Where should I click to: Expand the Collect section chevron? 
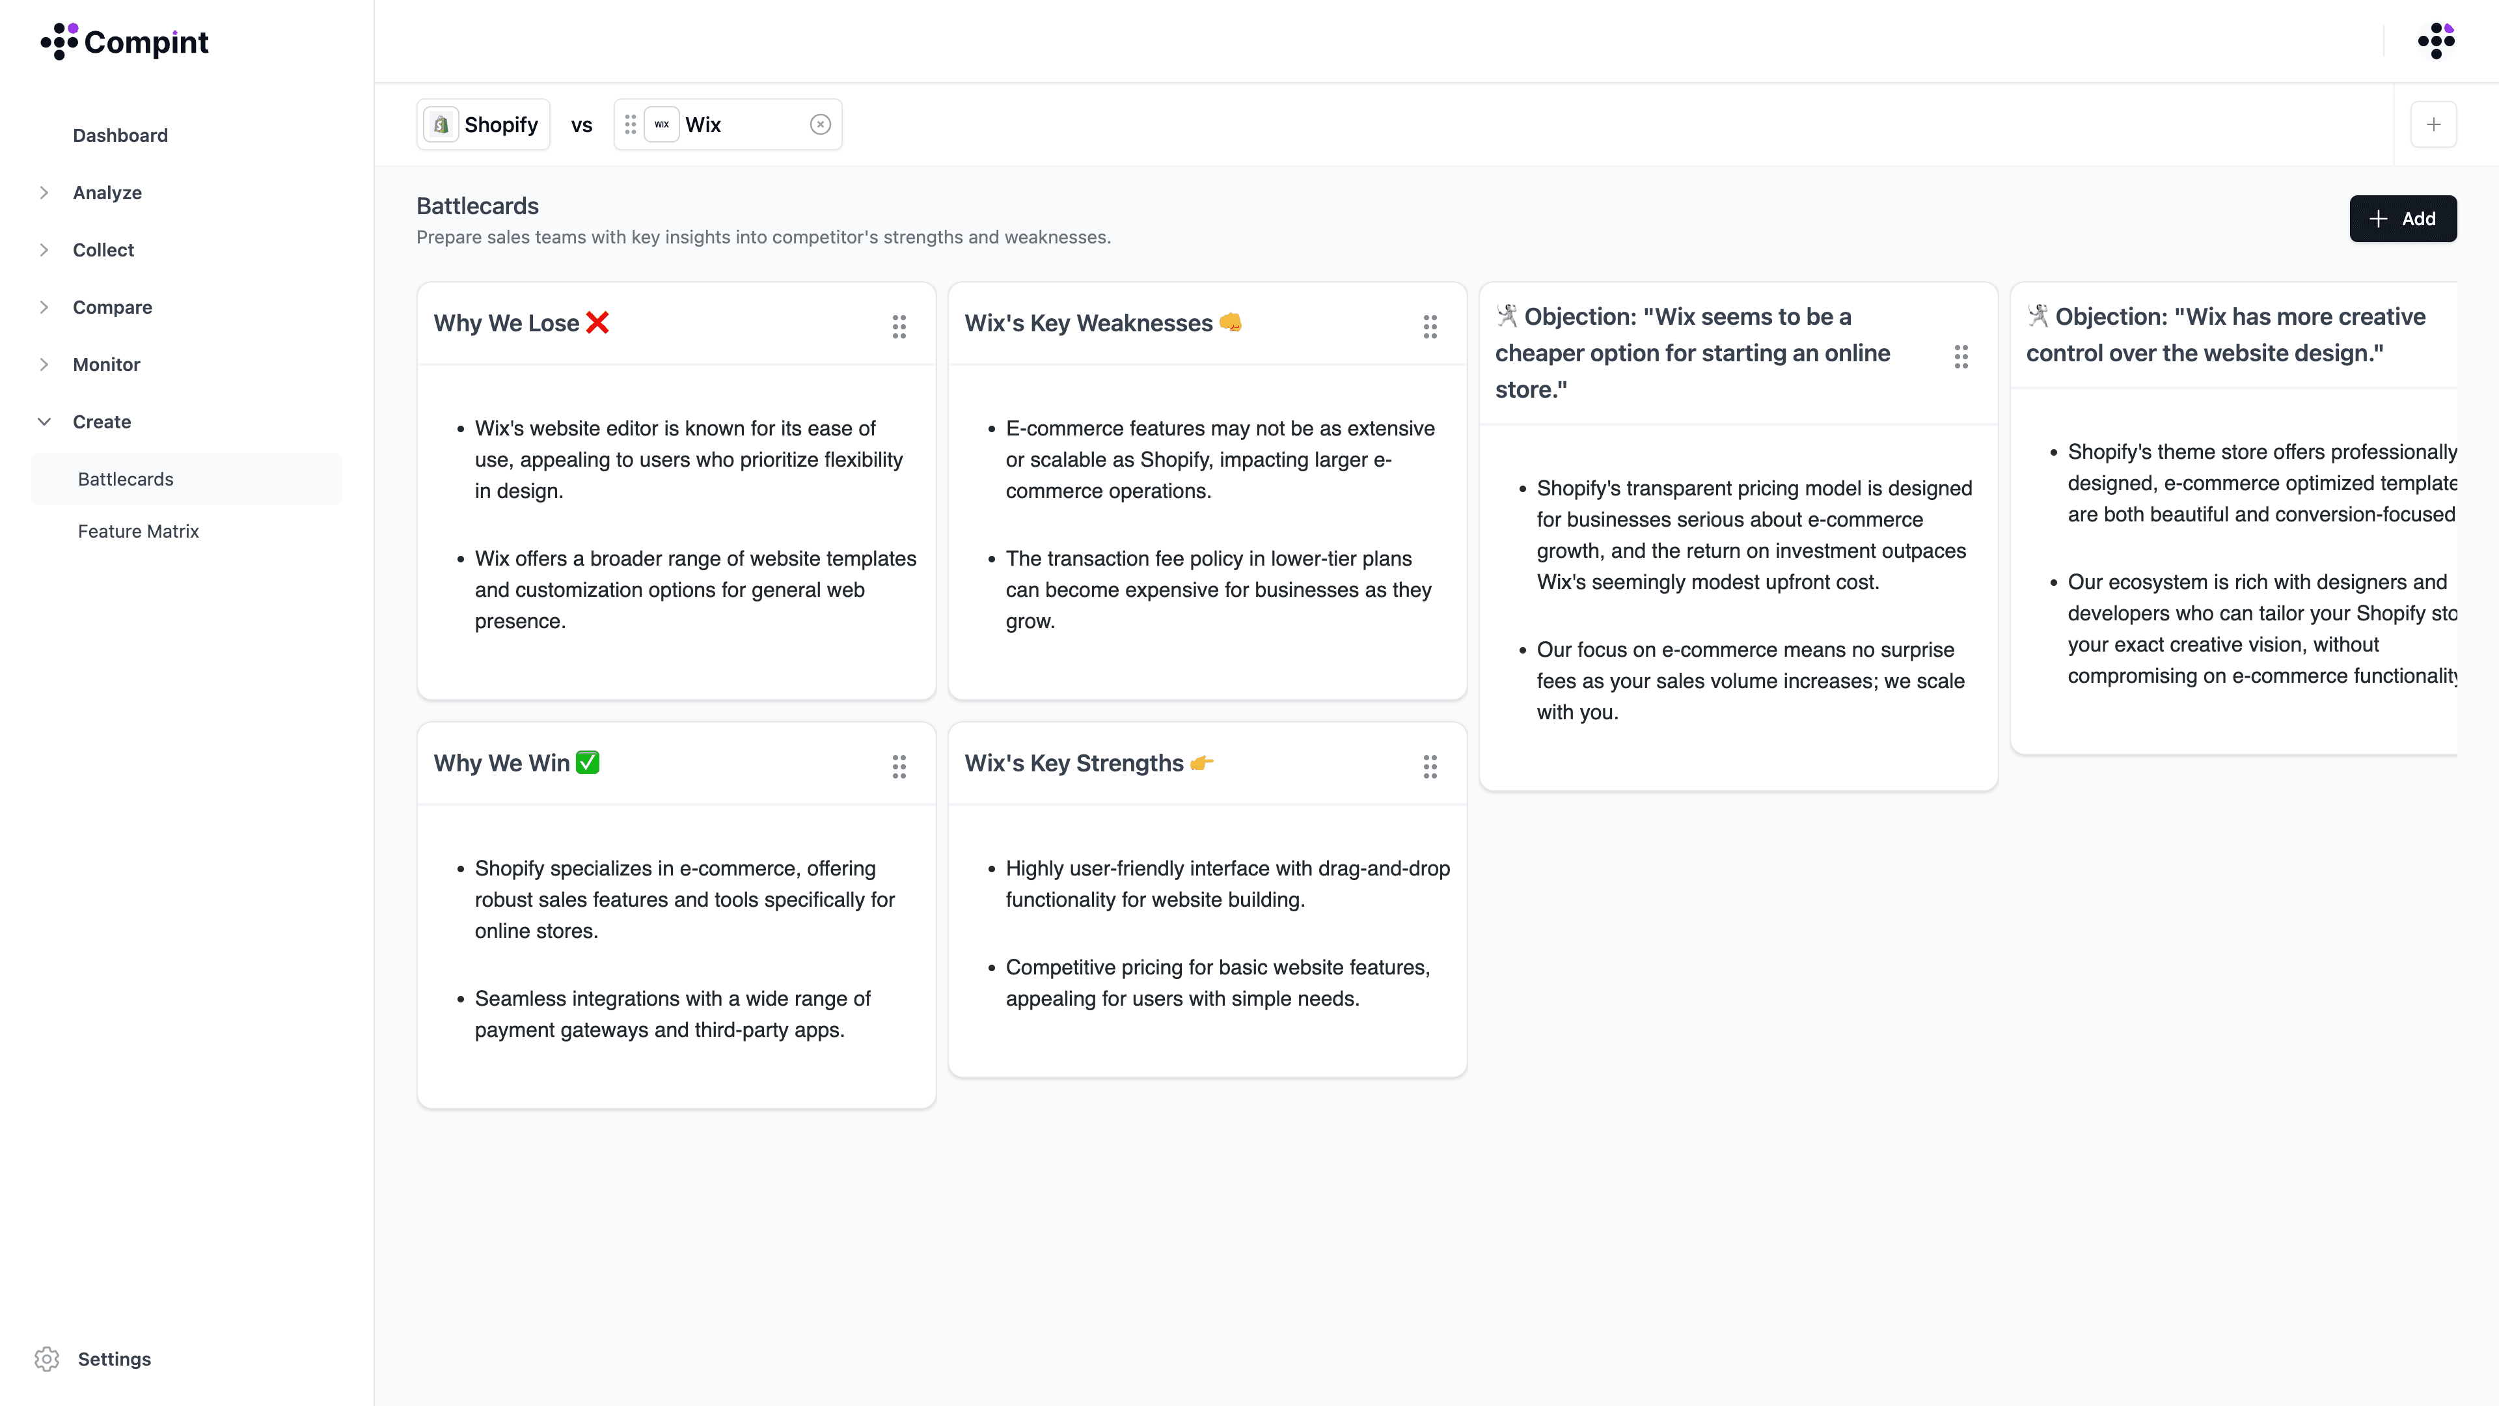[x=44, y=249]
